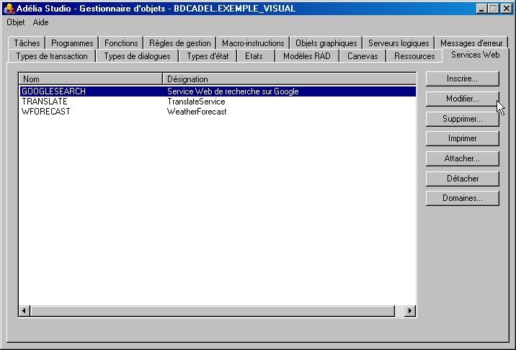Show the Messages d'erreur tab
The height and width of the screenshot is (350, 516).
click(x=471, y=43)
